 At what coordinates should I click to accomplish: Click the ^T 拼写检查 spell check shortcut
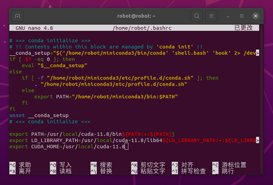189,171
